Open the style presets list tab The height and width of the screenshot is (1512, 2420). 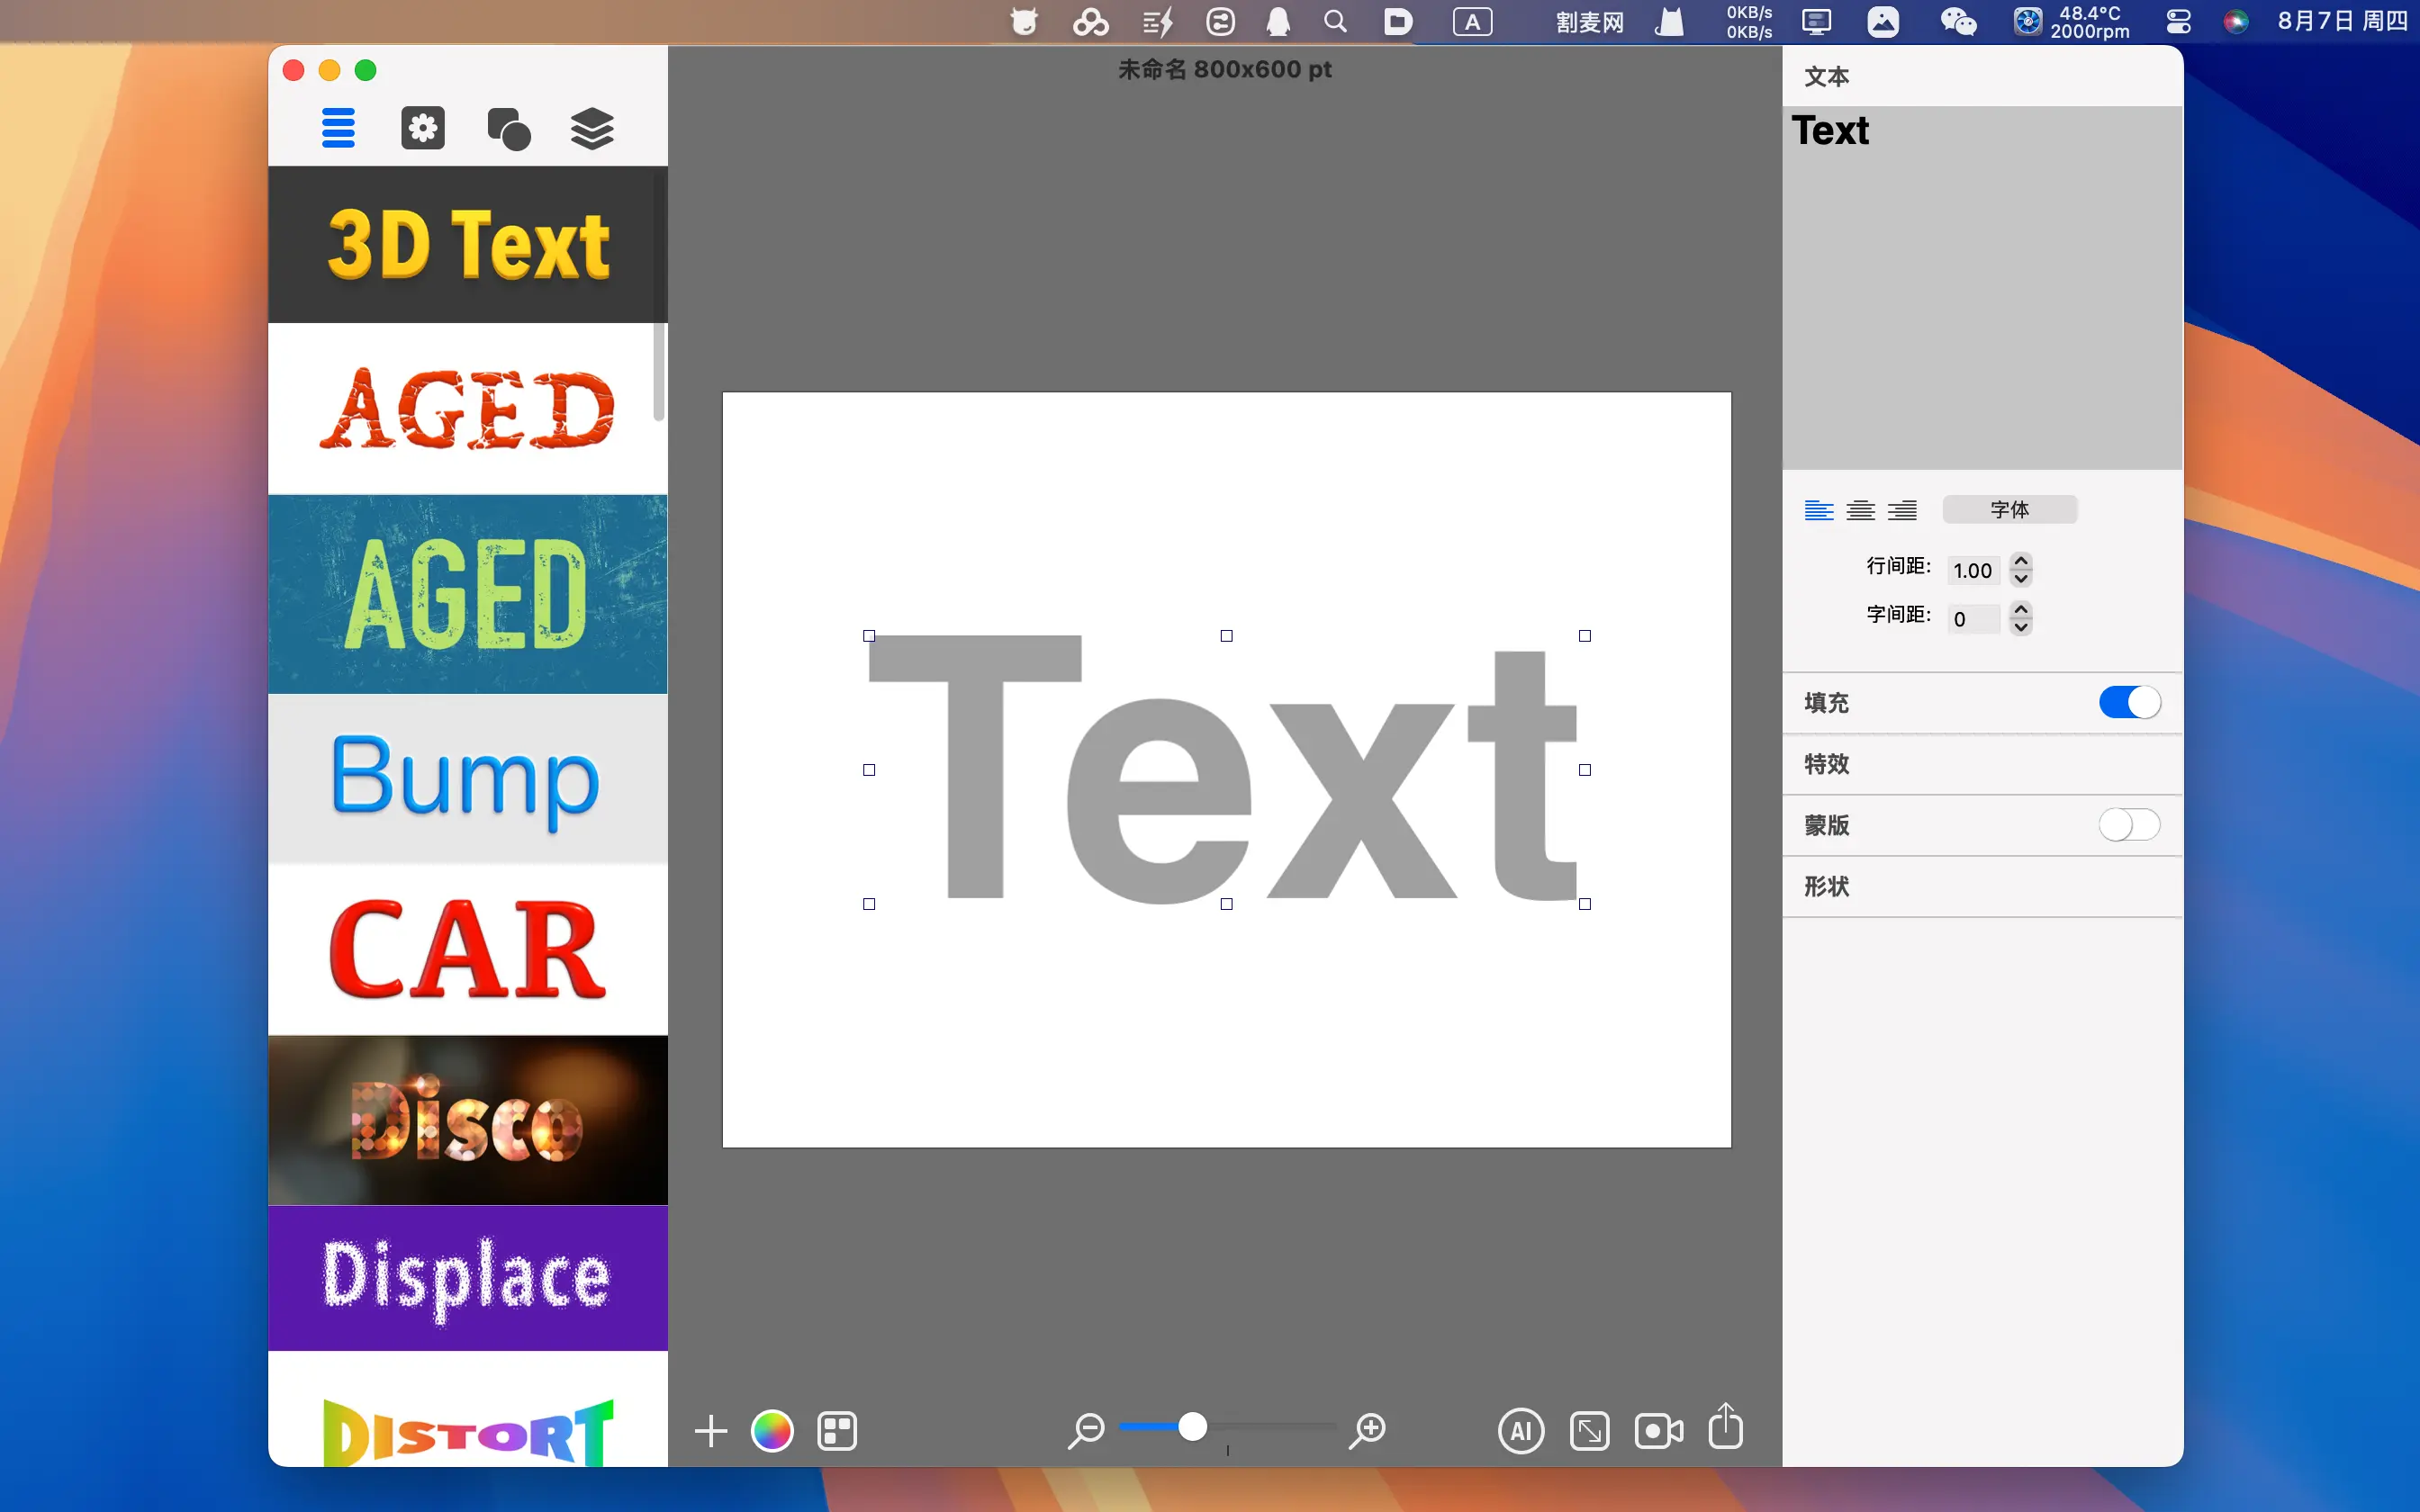[338, 129]
